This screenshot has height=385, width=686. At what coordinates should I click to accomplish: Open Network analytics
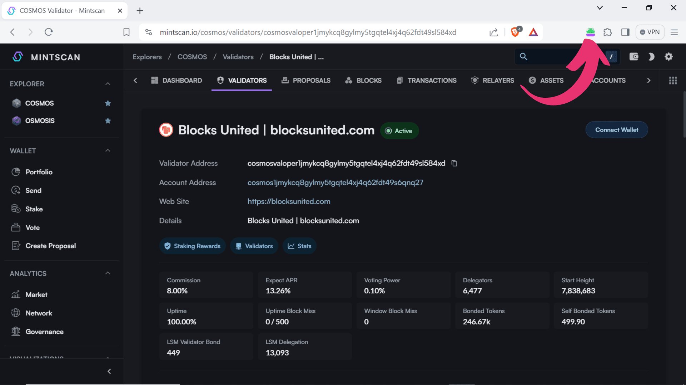(39, 313)
